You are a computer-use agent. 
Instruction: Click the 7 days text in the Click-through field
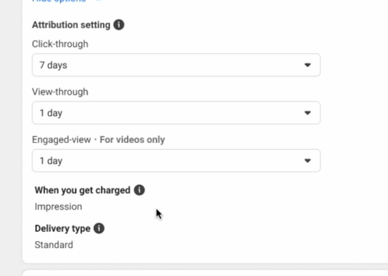[x=53, y=65]
